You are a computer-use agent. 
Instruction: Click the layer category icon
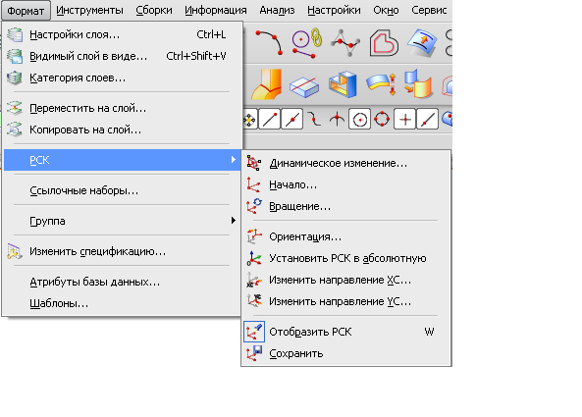[15, 78]
